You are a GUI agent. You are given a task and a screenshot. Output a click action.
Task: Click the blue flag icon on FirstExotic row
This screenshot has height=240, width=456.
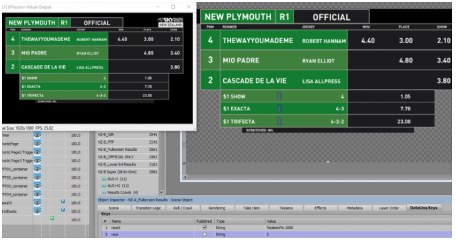click(x=62, y=209)
